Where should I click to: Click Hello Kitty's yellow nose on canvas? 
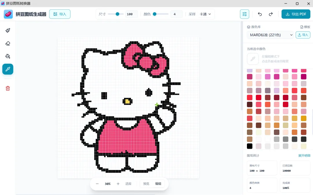click(128, 102)
